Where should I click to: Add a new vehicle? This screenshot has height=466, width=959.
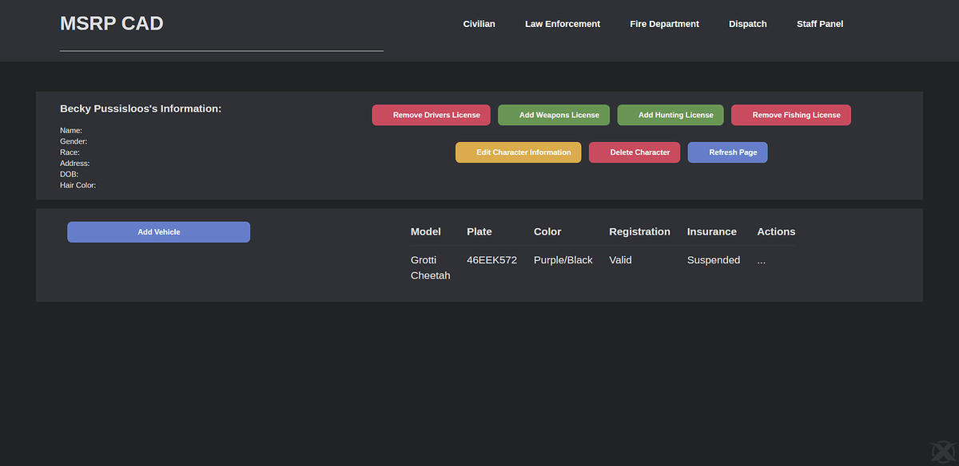159,232
